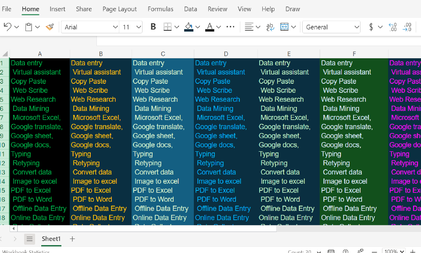Select the Sheet1 tab
421x253 pixels.
coord(51,239)
